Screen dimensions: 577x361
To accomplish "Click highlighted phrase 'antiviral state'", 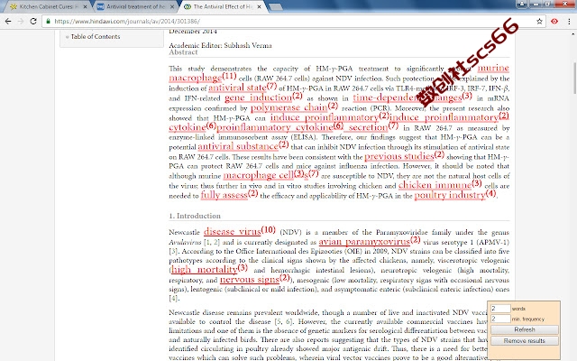I will [x=237, y=88].
